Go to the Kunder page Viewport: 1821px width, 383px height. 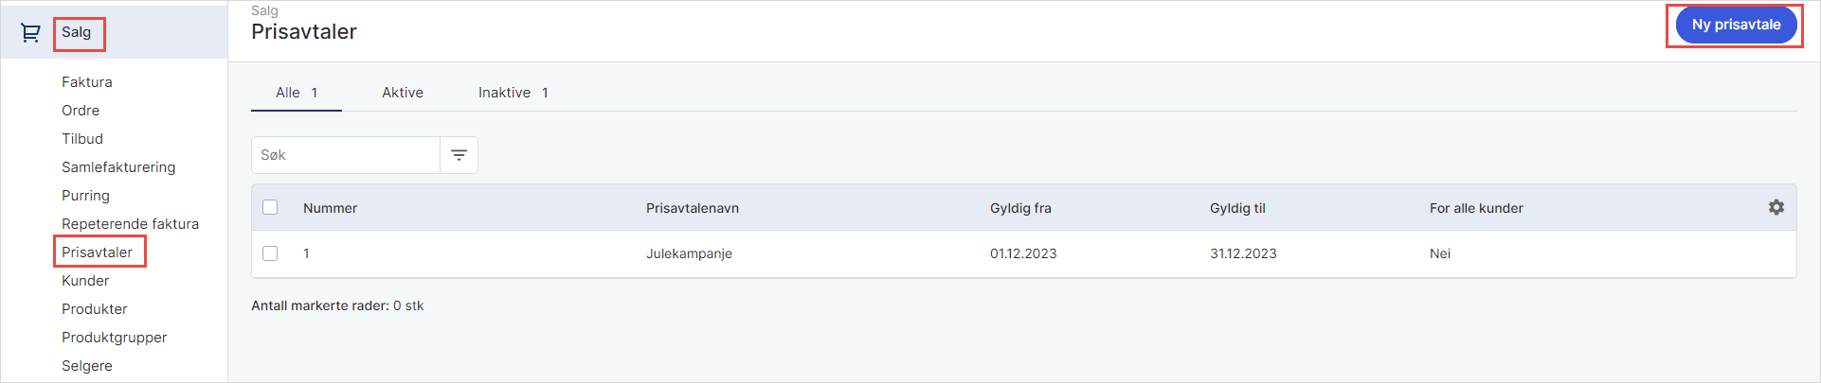[85, 281]
